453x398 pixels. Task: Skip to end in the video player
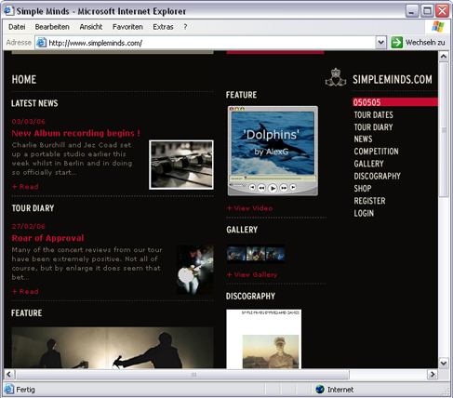pos(293,187)
